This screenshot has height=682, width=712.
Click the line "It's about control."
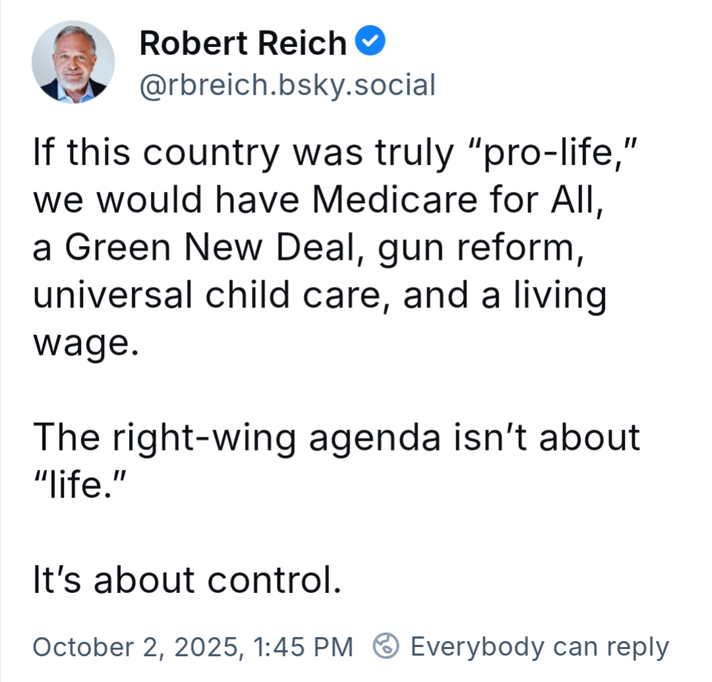click(187, 580)
